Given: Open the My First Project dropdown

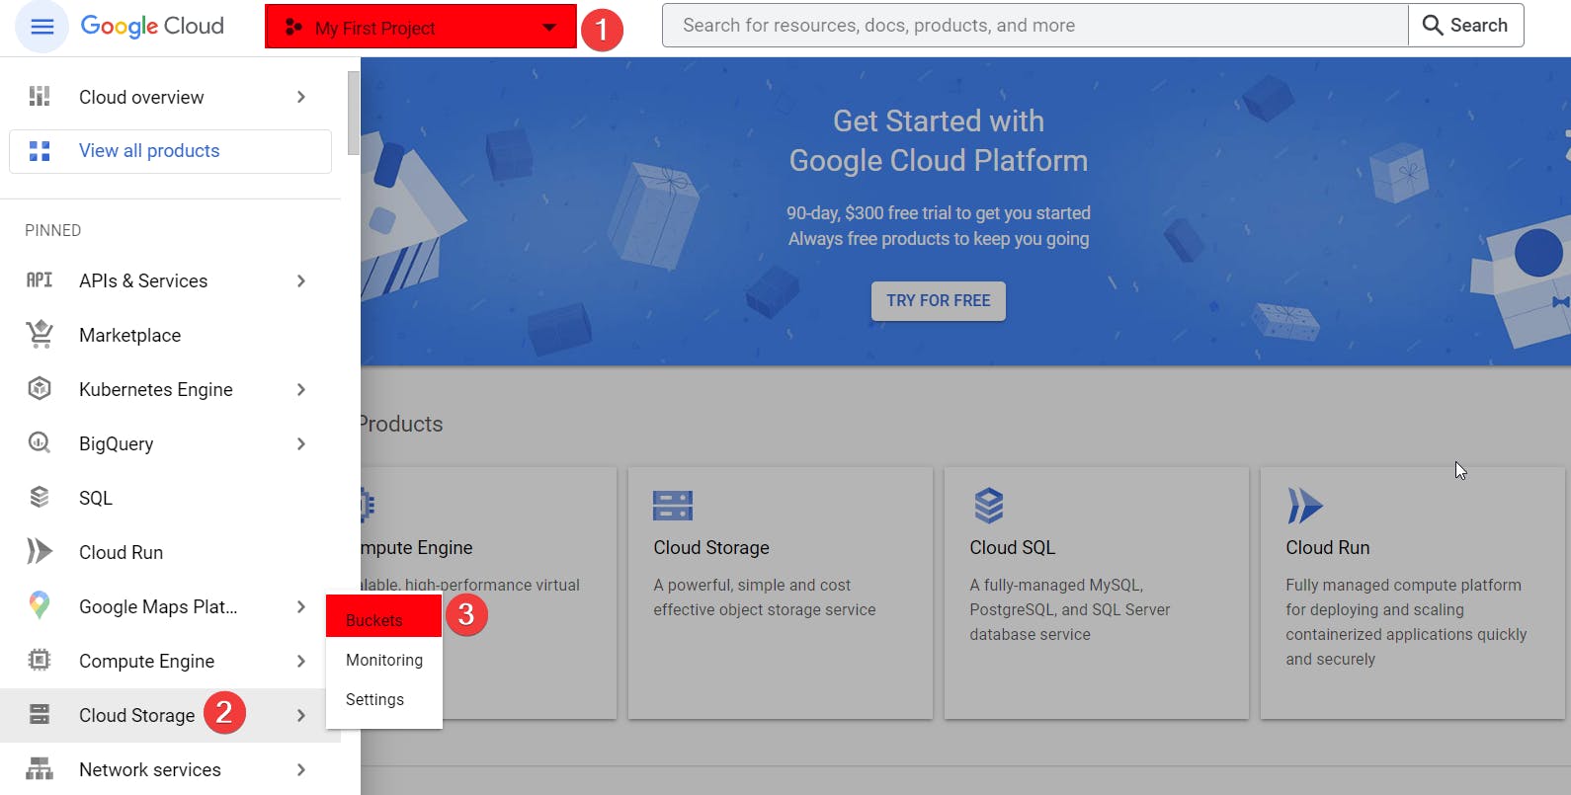Looking at the screenshot, I should [421, 27].
